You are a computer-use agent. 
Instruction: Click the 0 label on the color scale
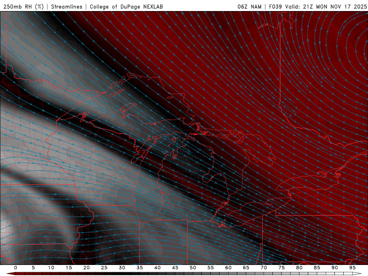point(16,268)
